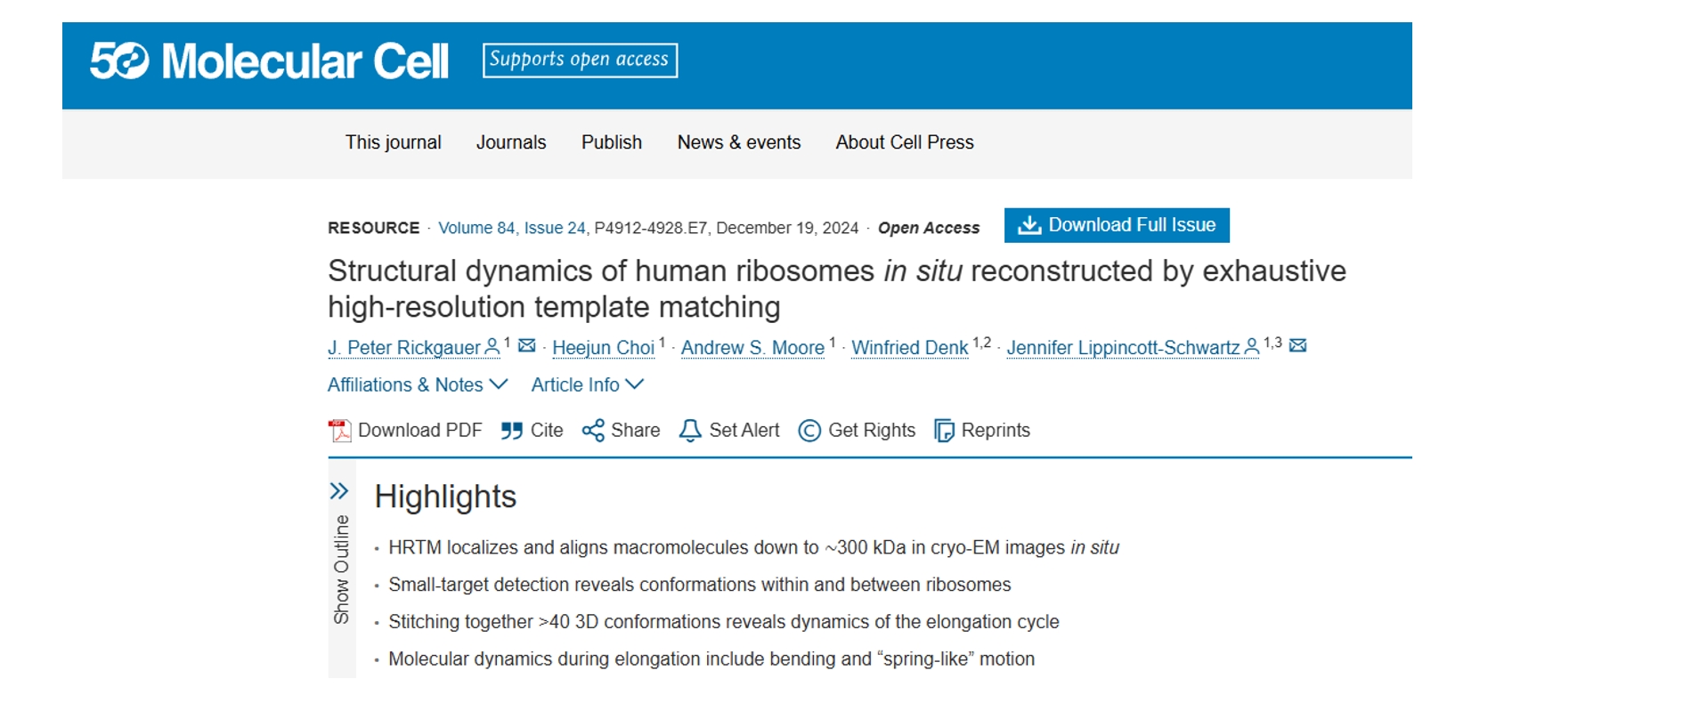This screenshot has height=711, width=1683.
Task: Open the Journals menu
Action: (511, 142)
